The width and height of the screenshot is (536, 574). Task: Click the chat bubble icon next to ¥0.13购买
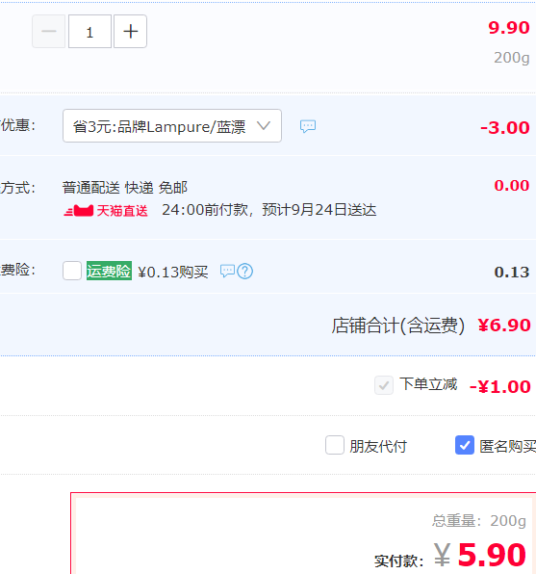[227, 271]
